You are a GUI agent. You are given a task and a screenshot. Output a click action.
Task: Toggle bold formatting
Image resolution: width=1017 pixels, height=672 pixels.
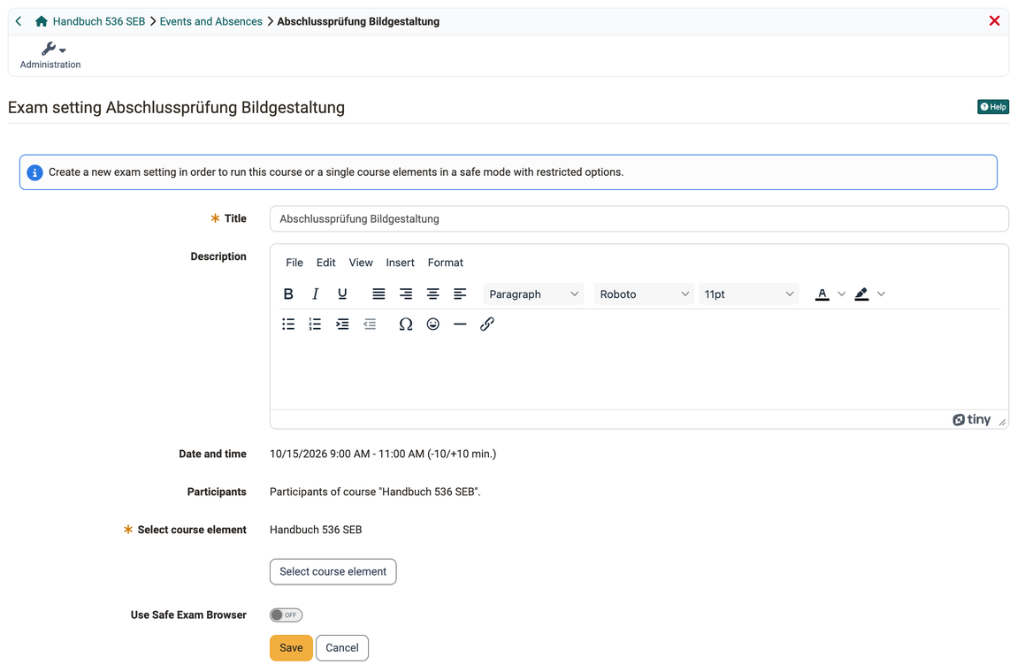click(288, 294)
